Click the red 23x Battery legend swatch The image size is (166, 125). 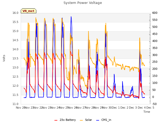pyautogui.click(x=56, y=120)
